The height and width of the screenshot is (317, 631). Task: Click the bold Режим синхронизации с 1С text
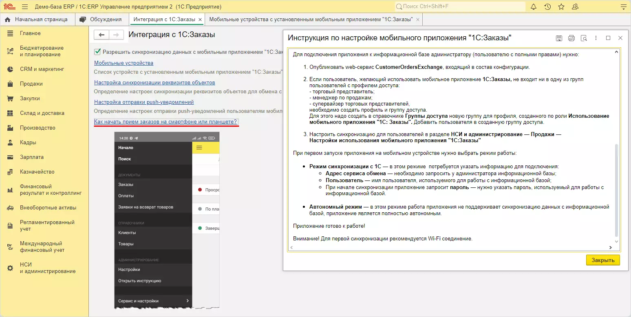[345, 166]
